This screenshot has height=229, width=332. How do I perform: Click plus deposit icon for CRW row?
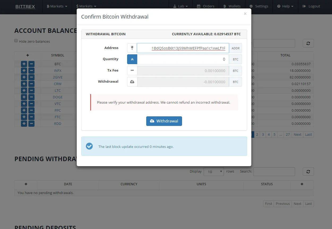24,84
